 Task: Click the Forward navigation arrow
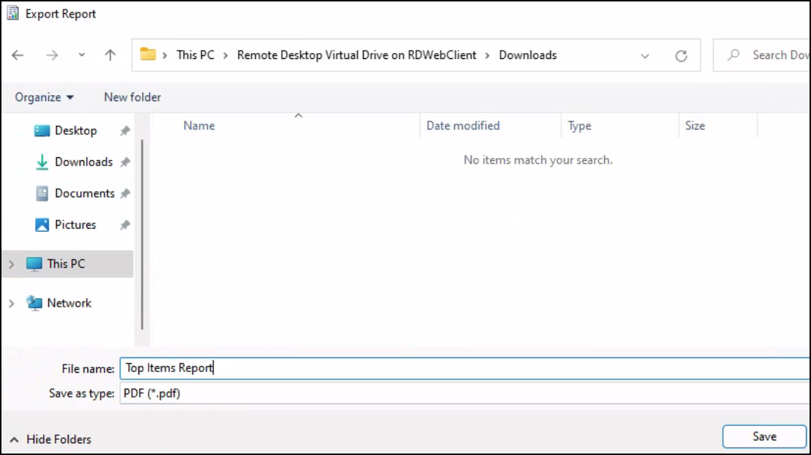click(52, 55)
